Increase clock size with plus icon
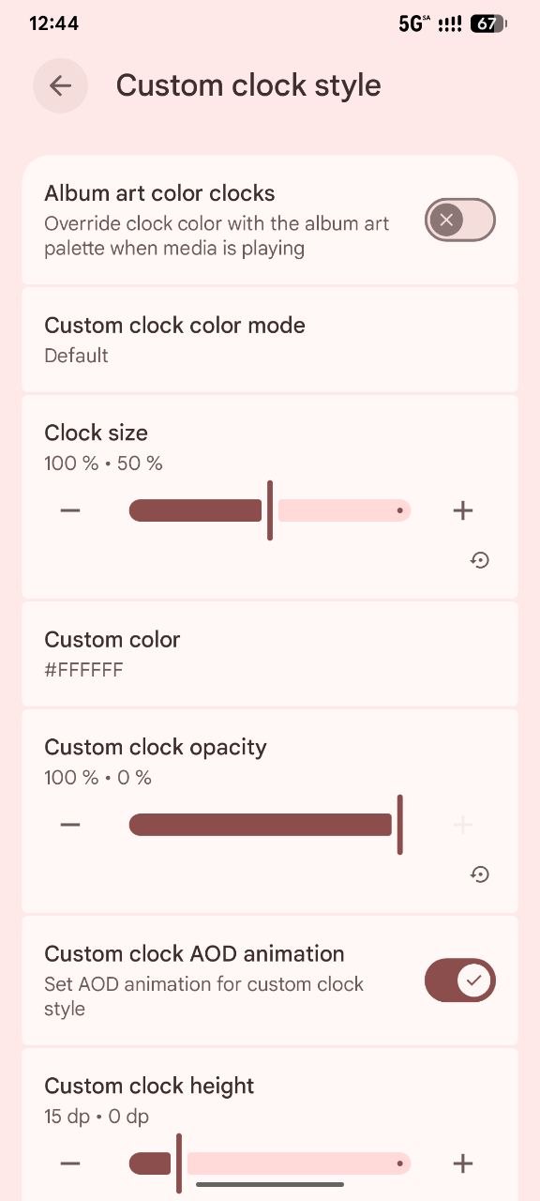Viewport: 540px width, 1201px height. pyautogui.click(x=462, y=510)
